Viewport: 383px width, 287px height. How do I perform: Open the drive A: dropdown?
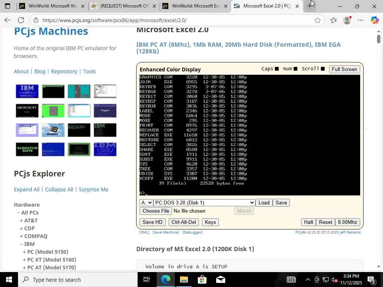tap(146, 203)
